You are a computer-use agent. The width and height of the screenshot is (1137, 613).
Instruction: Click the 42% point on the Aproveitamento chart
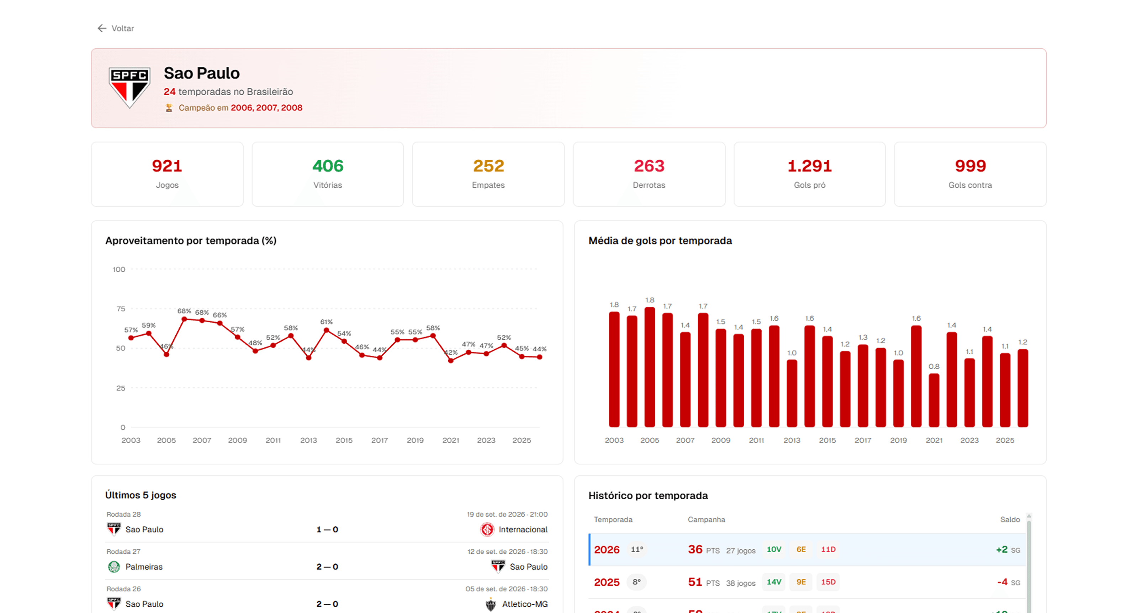coord(451,360)
